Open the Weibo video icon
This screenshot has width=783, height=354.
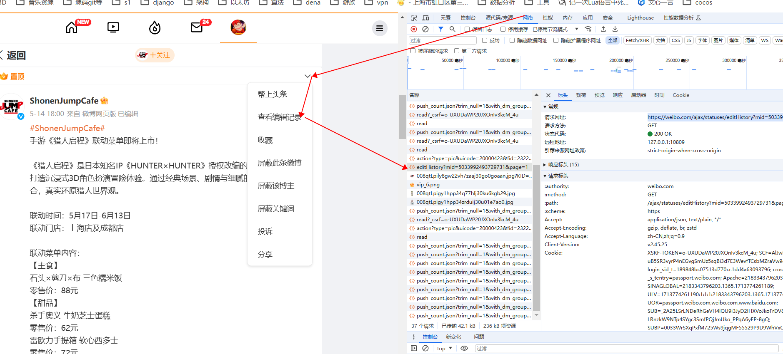[113, 28]
